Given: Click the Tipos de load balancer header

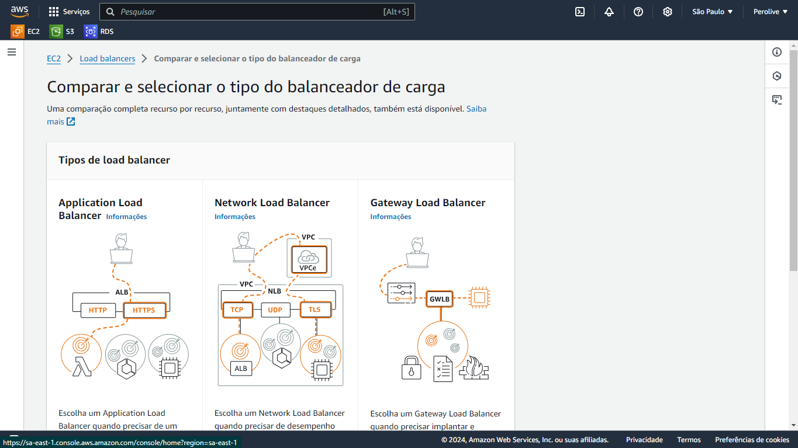Looking at the screenshot, I should 115,160.
